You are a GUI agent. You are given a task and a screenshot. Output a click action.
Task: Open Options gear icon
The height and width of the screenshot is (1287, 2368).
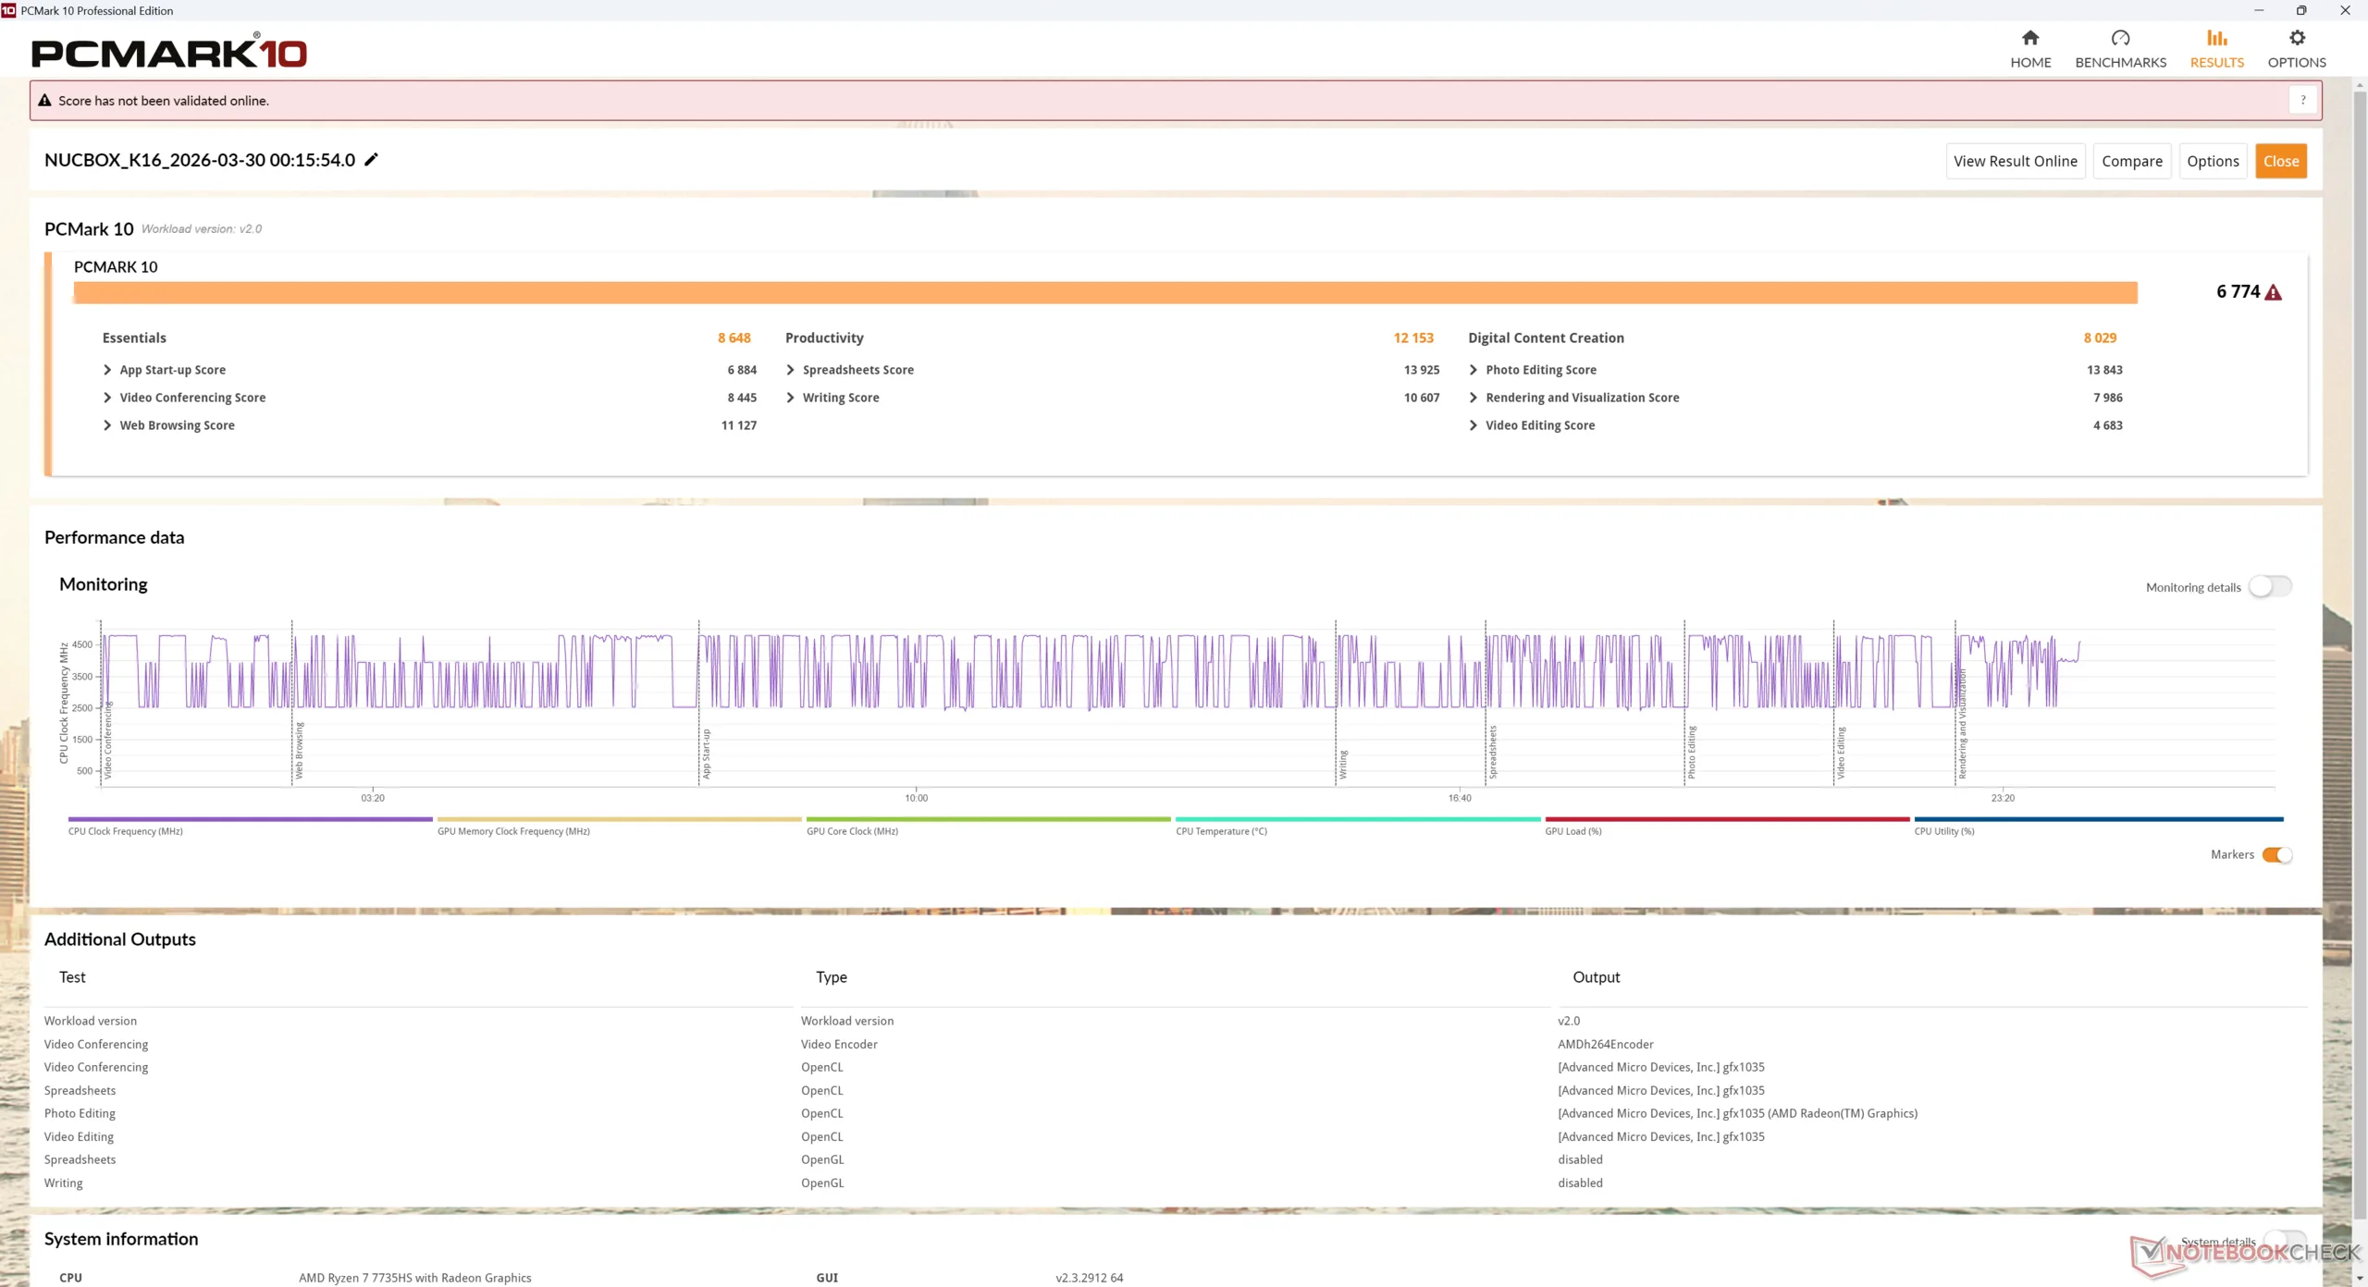2296,38
